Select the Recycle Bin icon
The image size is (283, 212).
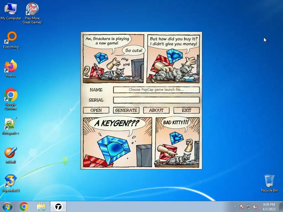[269, 183]
